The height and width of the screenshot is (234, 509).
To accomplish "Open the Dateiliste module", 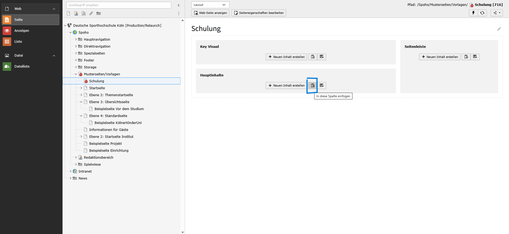I will 22,67.
